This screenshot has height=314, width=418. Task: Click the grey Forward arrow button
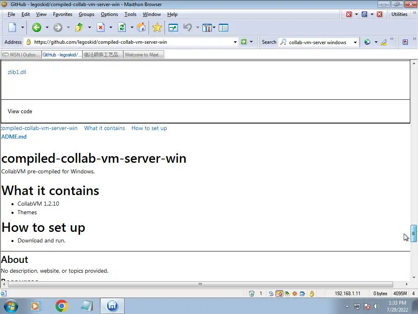coord(58,27)
